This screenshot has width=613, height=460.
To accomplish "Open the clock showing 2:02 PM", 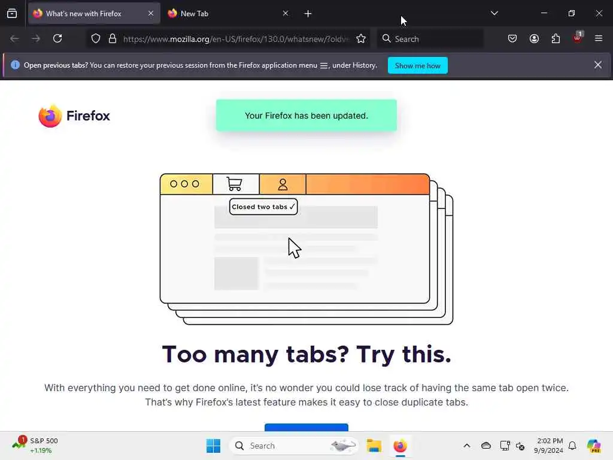I will (x=549, y=446).
